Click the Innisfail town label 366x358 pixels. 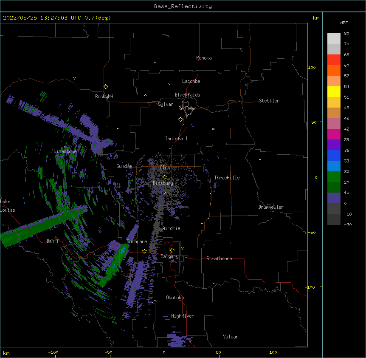[x=176, y=139]
